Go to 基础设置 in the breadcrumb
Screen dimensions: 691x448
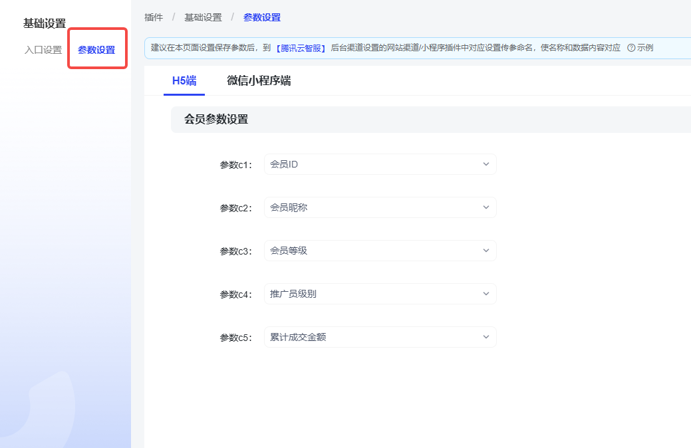203,17
